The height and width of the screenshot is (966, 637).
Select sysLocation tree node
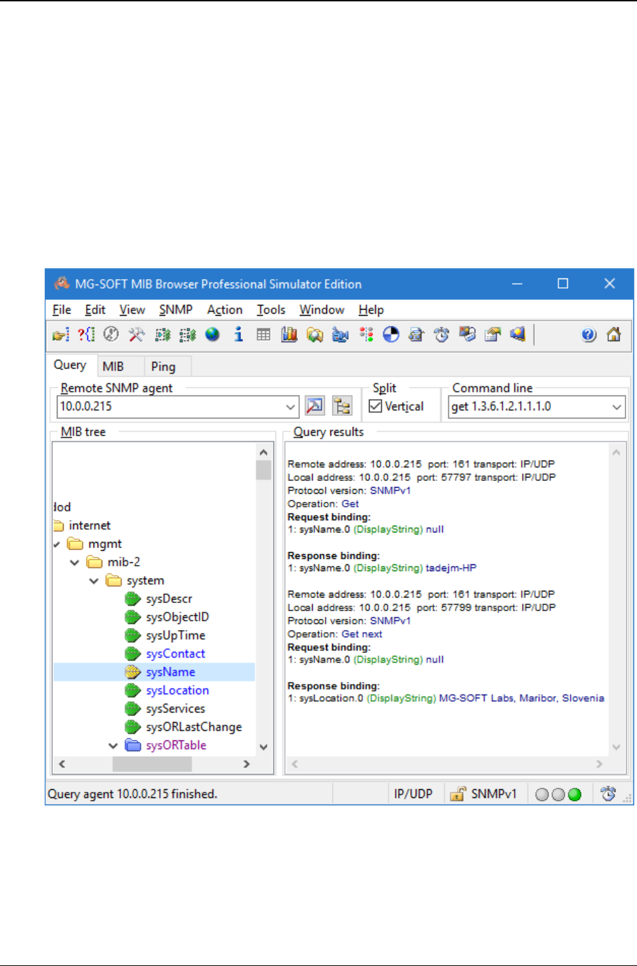[177, 690]
